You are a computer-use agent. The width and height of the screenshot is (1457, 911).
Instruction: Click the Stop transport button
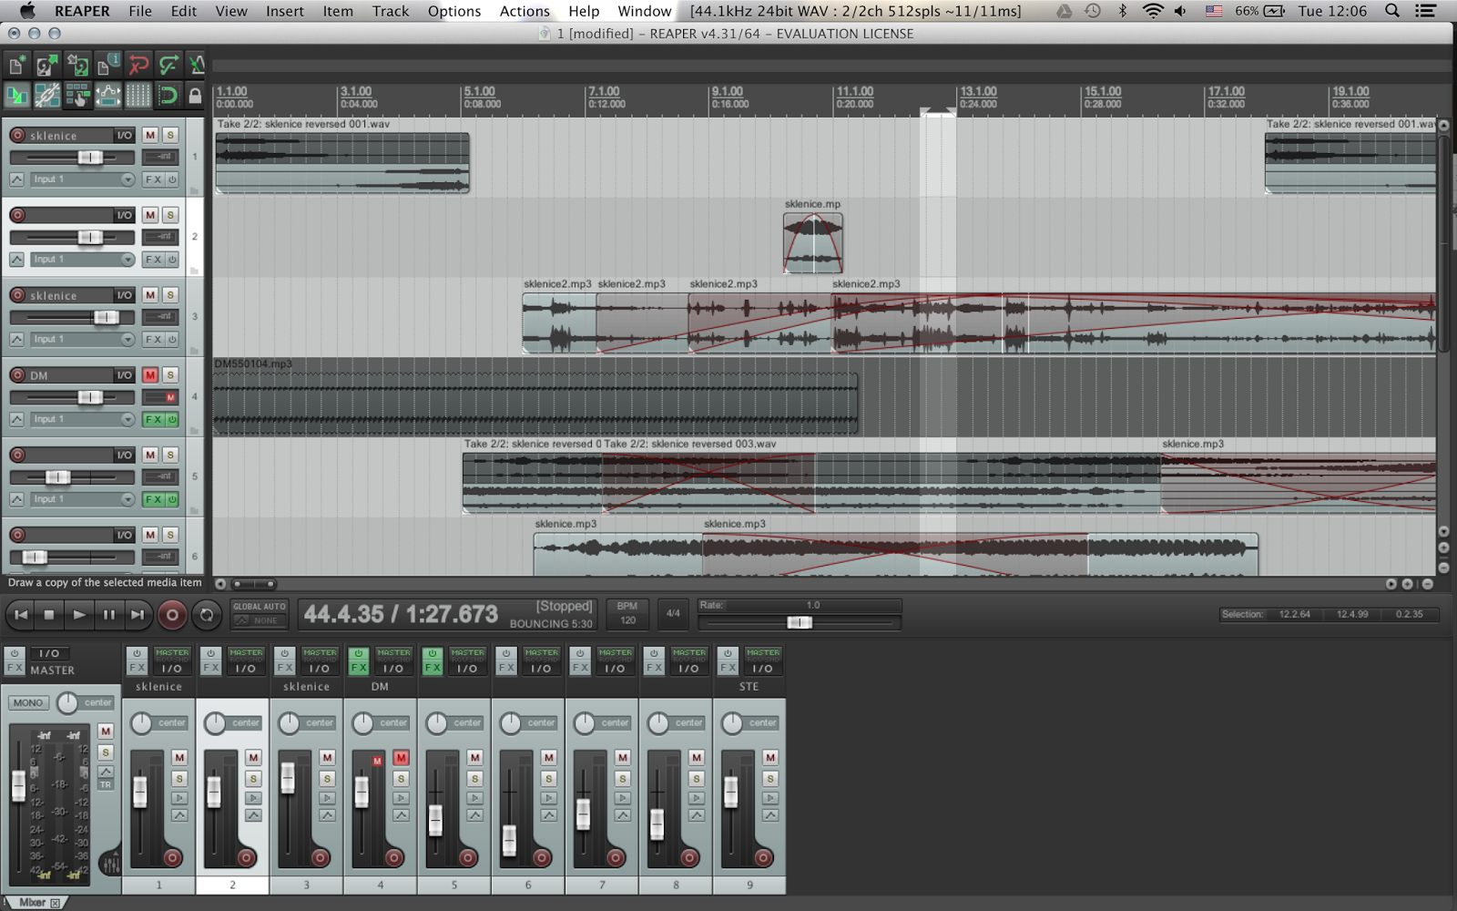coord(50,615)
